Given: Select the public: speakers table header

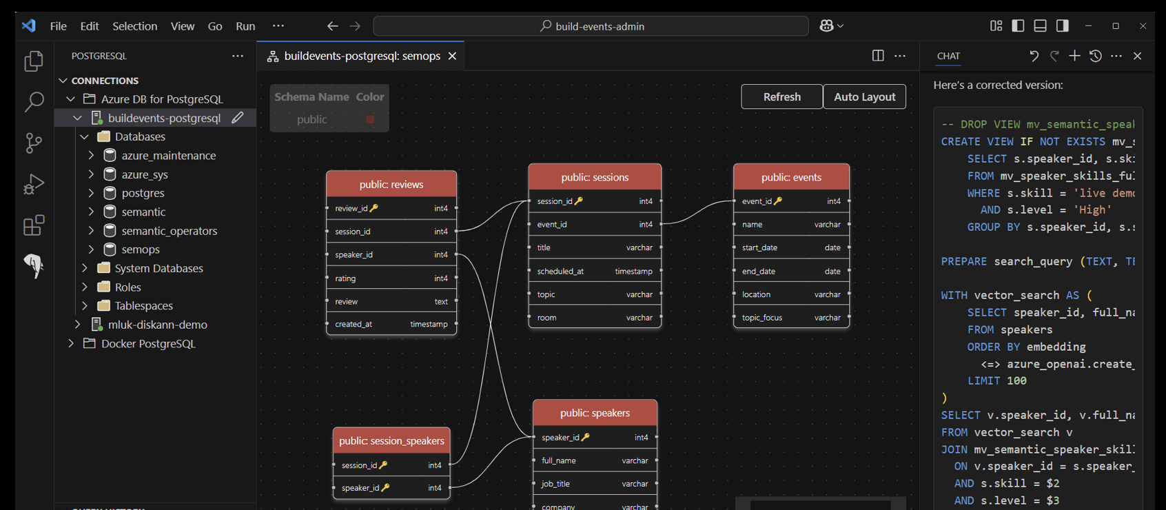Looking at the screenshot, I should pyautogui.click(x=595, y=413).
